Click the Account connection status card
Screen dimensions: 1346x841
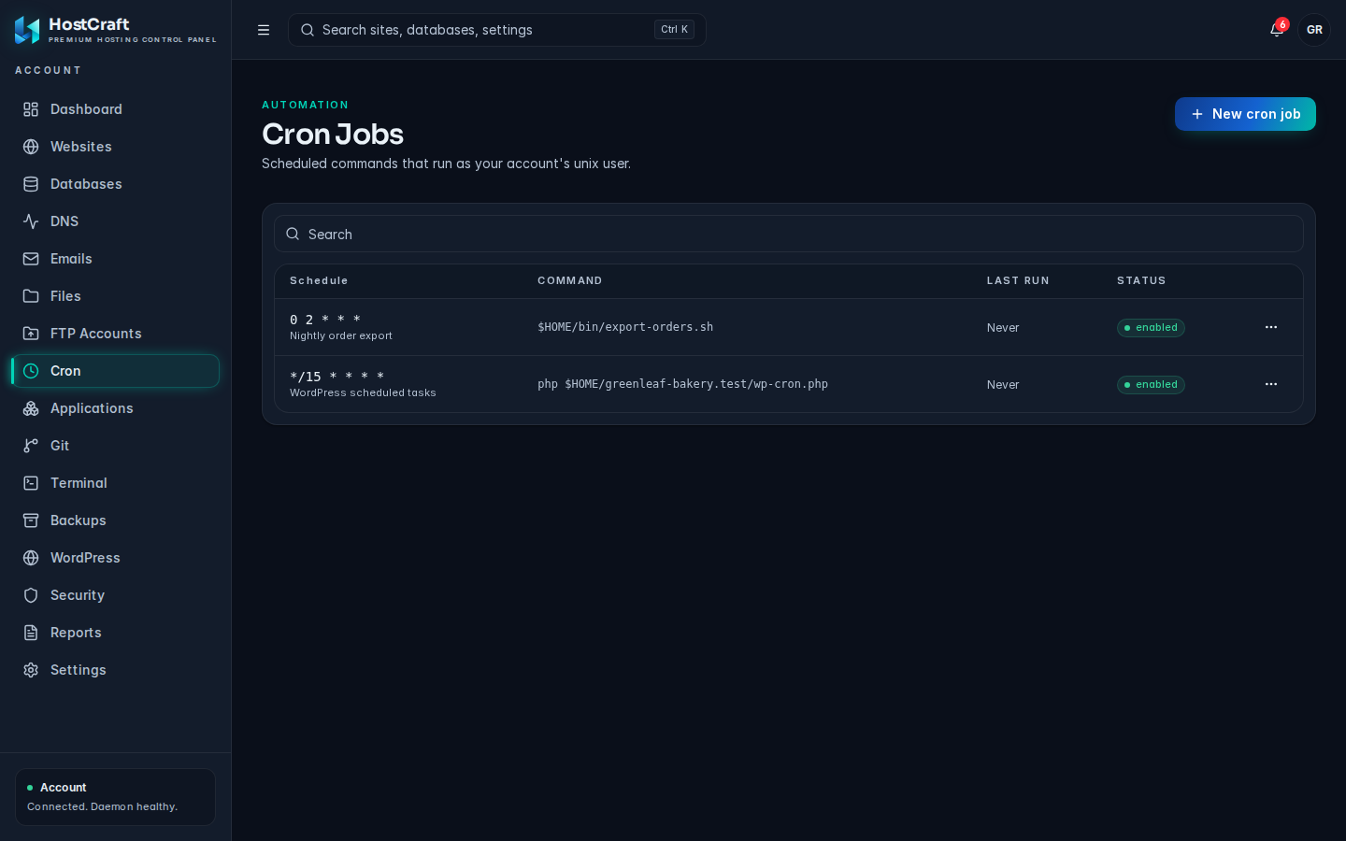(x=115, y=797)
